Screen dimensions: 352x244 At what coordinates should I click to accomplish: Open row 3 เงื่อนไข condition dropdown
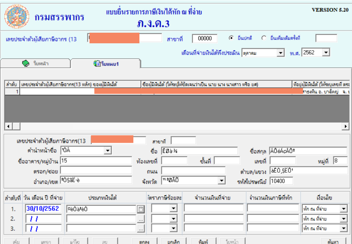[x=344, y=229]
